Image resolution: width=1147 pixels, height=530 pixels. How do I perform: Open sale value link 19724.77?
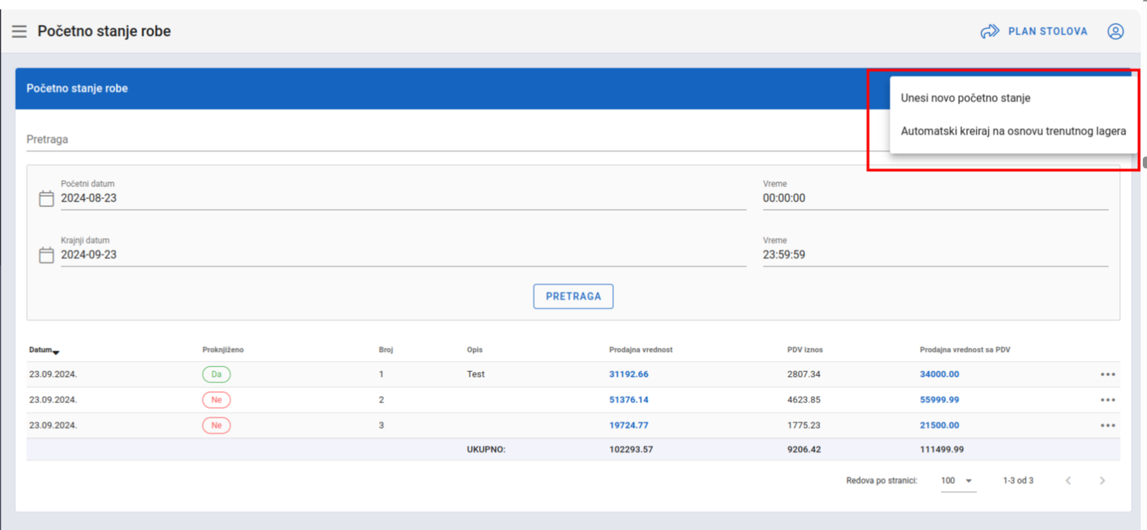point(628,425)
